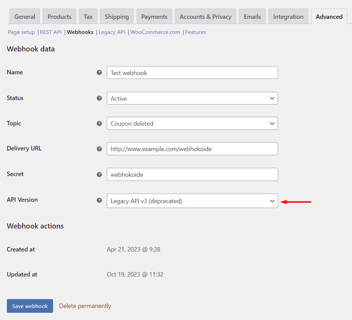Click the Delivery URL help icon
Screen dimensions: 352x320
coord(99,149)
